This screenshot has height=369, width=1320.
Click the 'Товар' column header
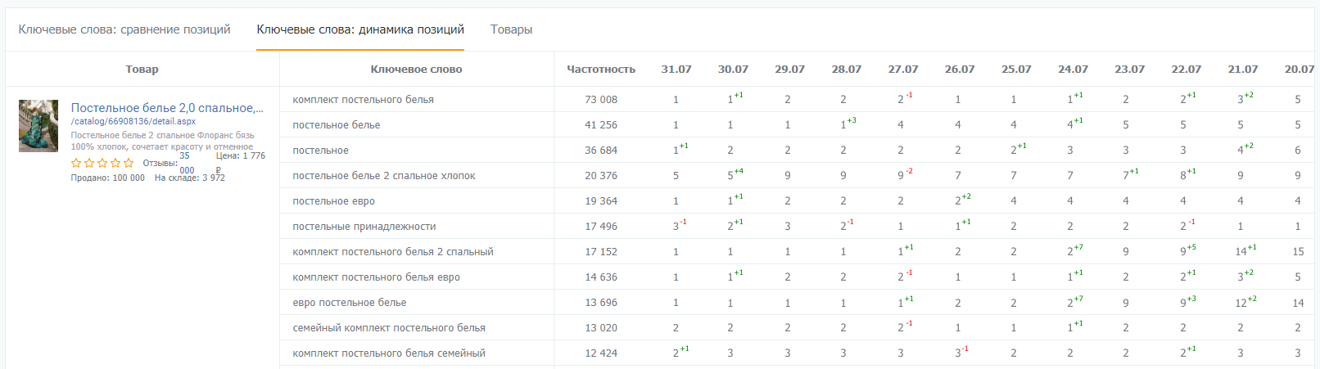pyautogui.click(x=142, y=70)
